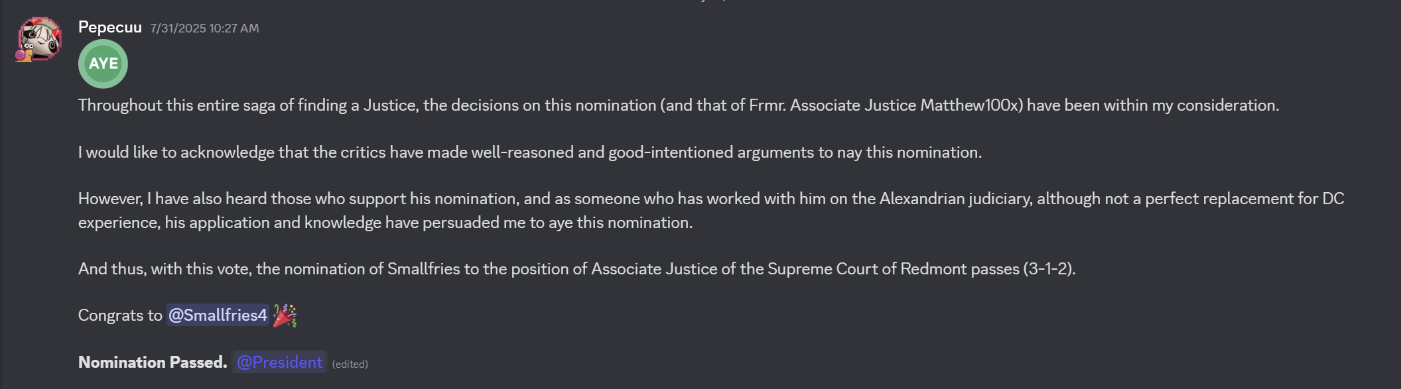
Task: Click the snail badge on Pepecuu's avatar
Action: pos(23,56)
